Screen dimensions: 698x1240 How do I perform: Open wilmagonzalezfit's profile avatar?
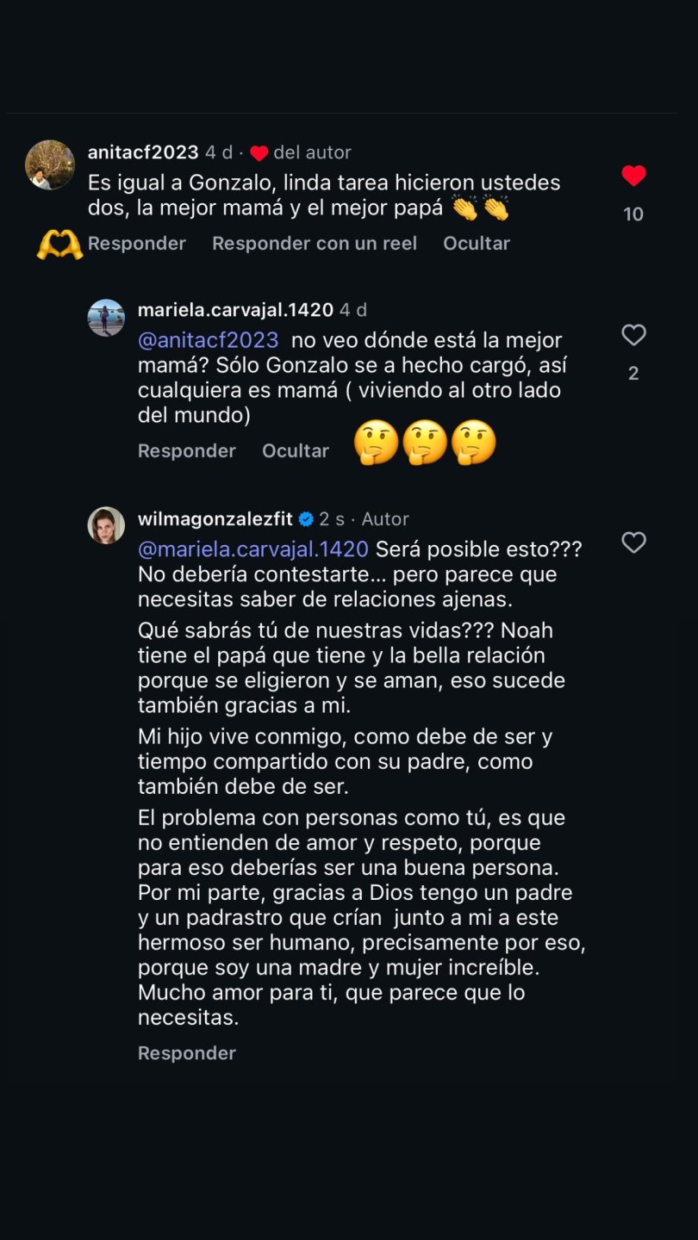point(106,525)
